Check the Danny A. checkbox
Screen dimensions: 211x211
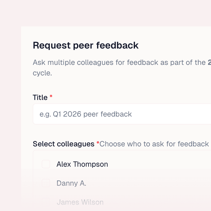pos(46,183)
